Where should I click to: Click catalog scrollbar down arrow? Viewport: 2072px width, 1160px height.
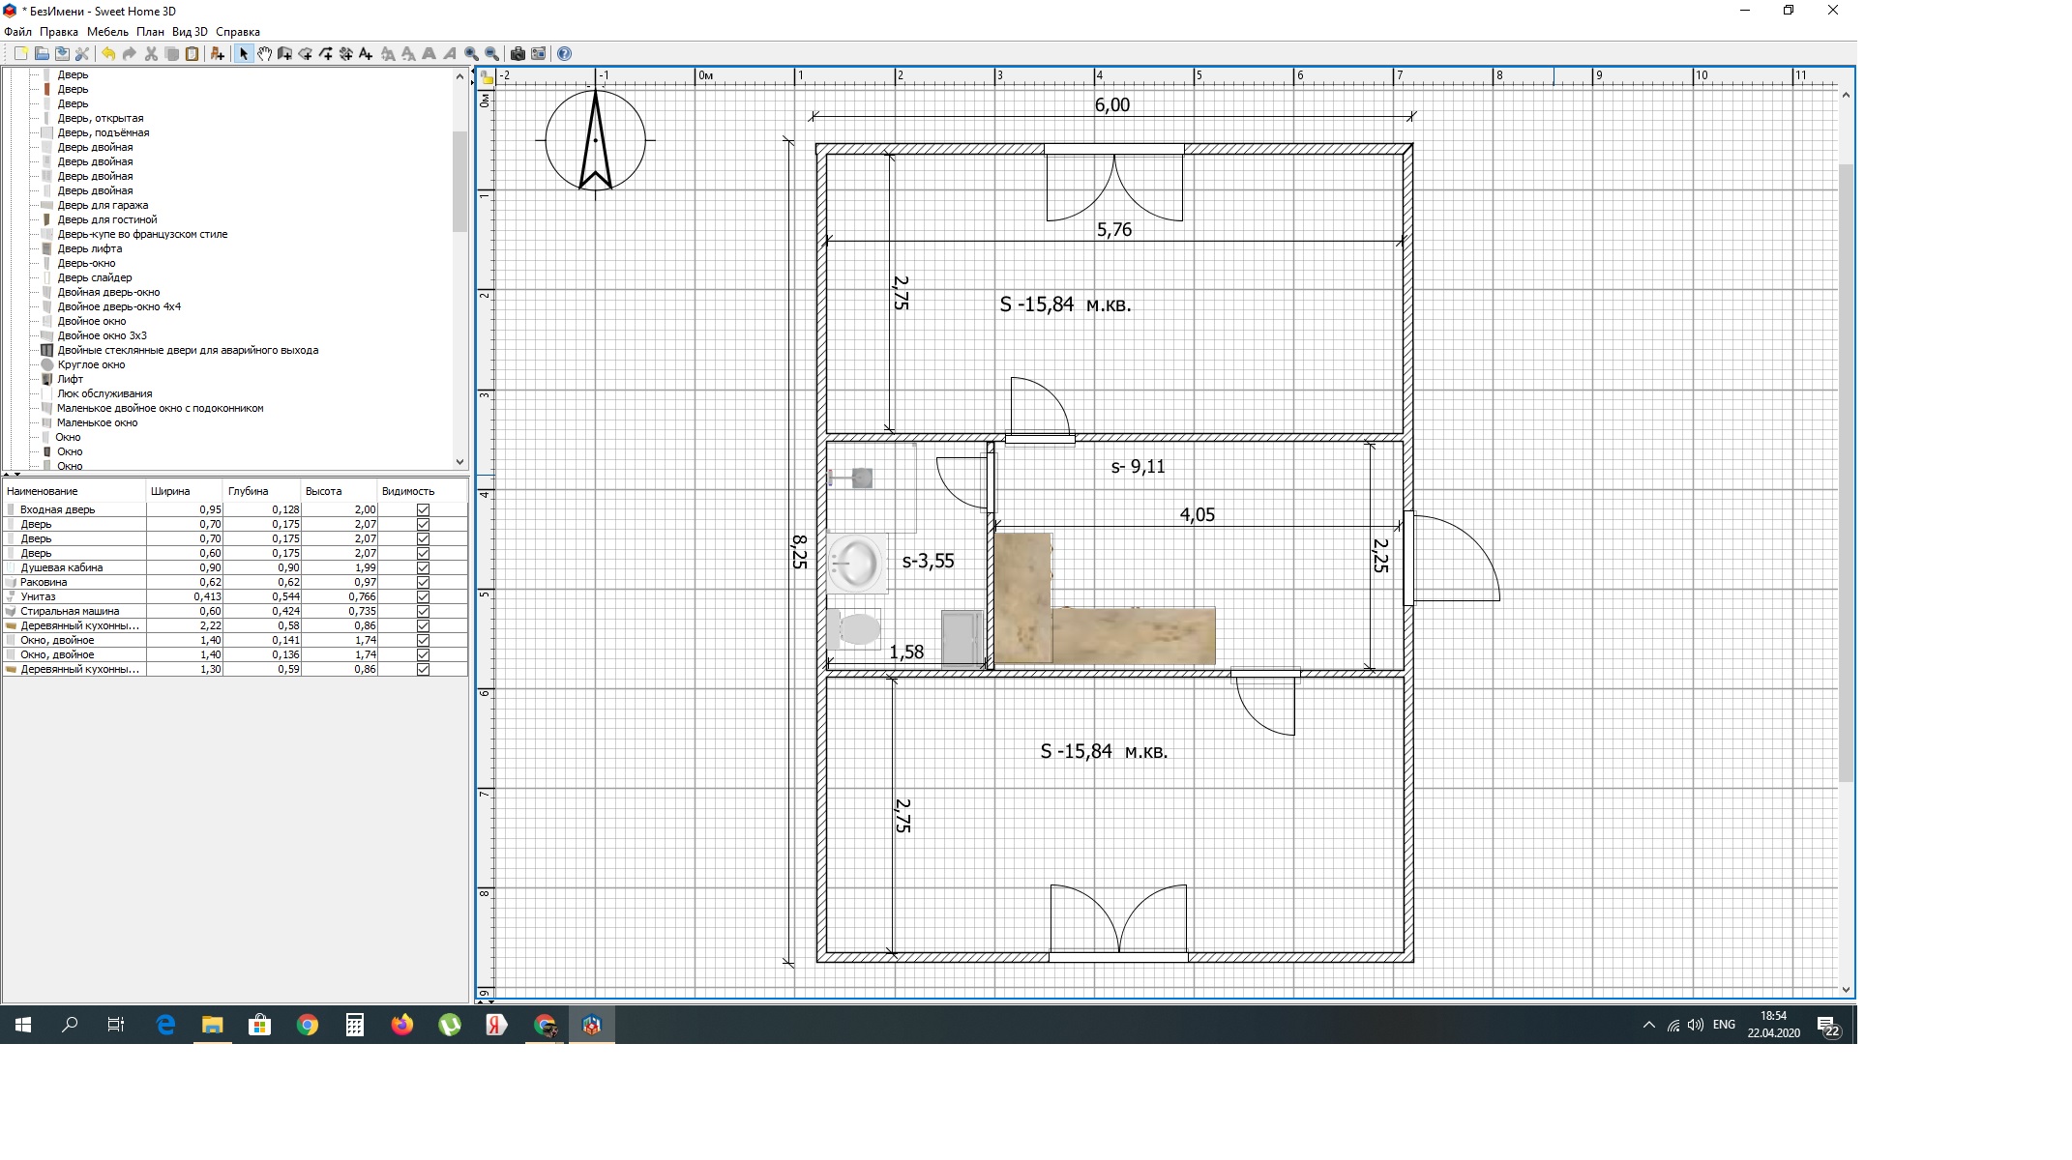point(459,462)
